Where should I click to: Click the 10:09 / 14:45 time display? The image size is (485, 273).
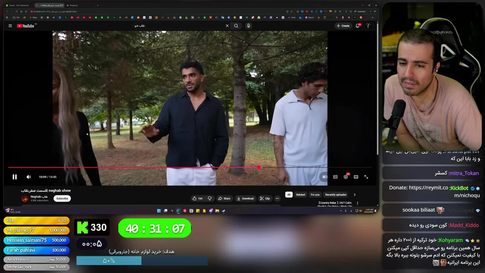[x=47, y=177]
